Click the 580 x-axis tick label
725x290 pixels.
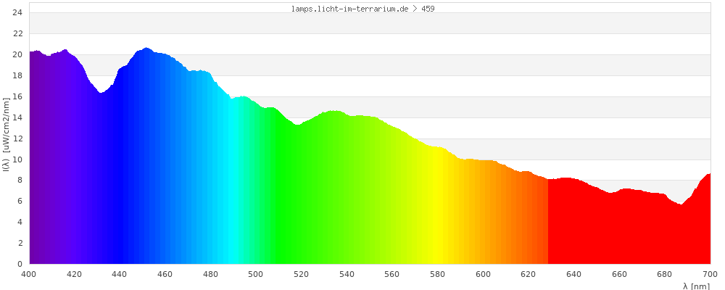tap(438, 274)
